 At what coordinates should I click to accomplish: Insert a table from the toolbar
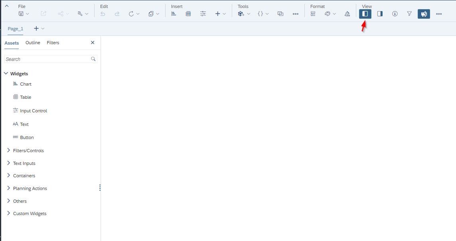coord(188,14)
